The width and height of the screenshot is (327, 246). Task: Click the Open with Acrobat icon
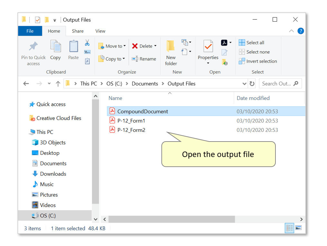point(224,43)
